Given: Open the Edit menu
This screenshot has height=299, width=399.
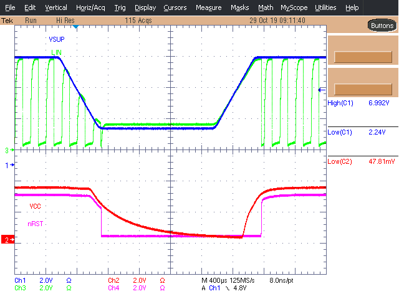Looking at the screenshot, I should [30, 7].
